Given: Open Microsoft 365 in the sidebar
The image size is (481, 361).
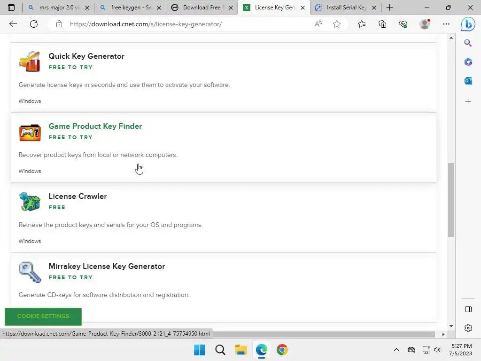Looking at the screenshot, I should click(x=468, y=62).
